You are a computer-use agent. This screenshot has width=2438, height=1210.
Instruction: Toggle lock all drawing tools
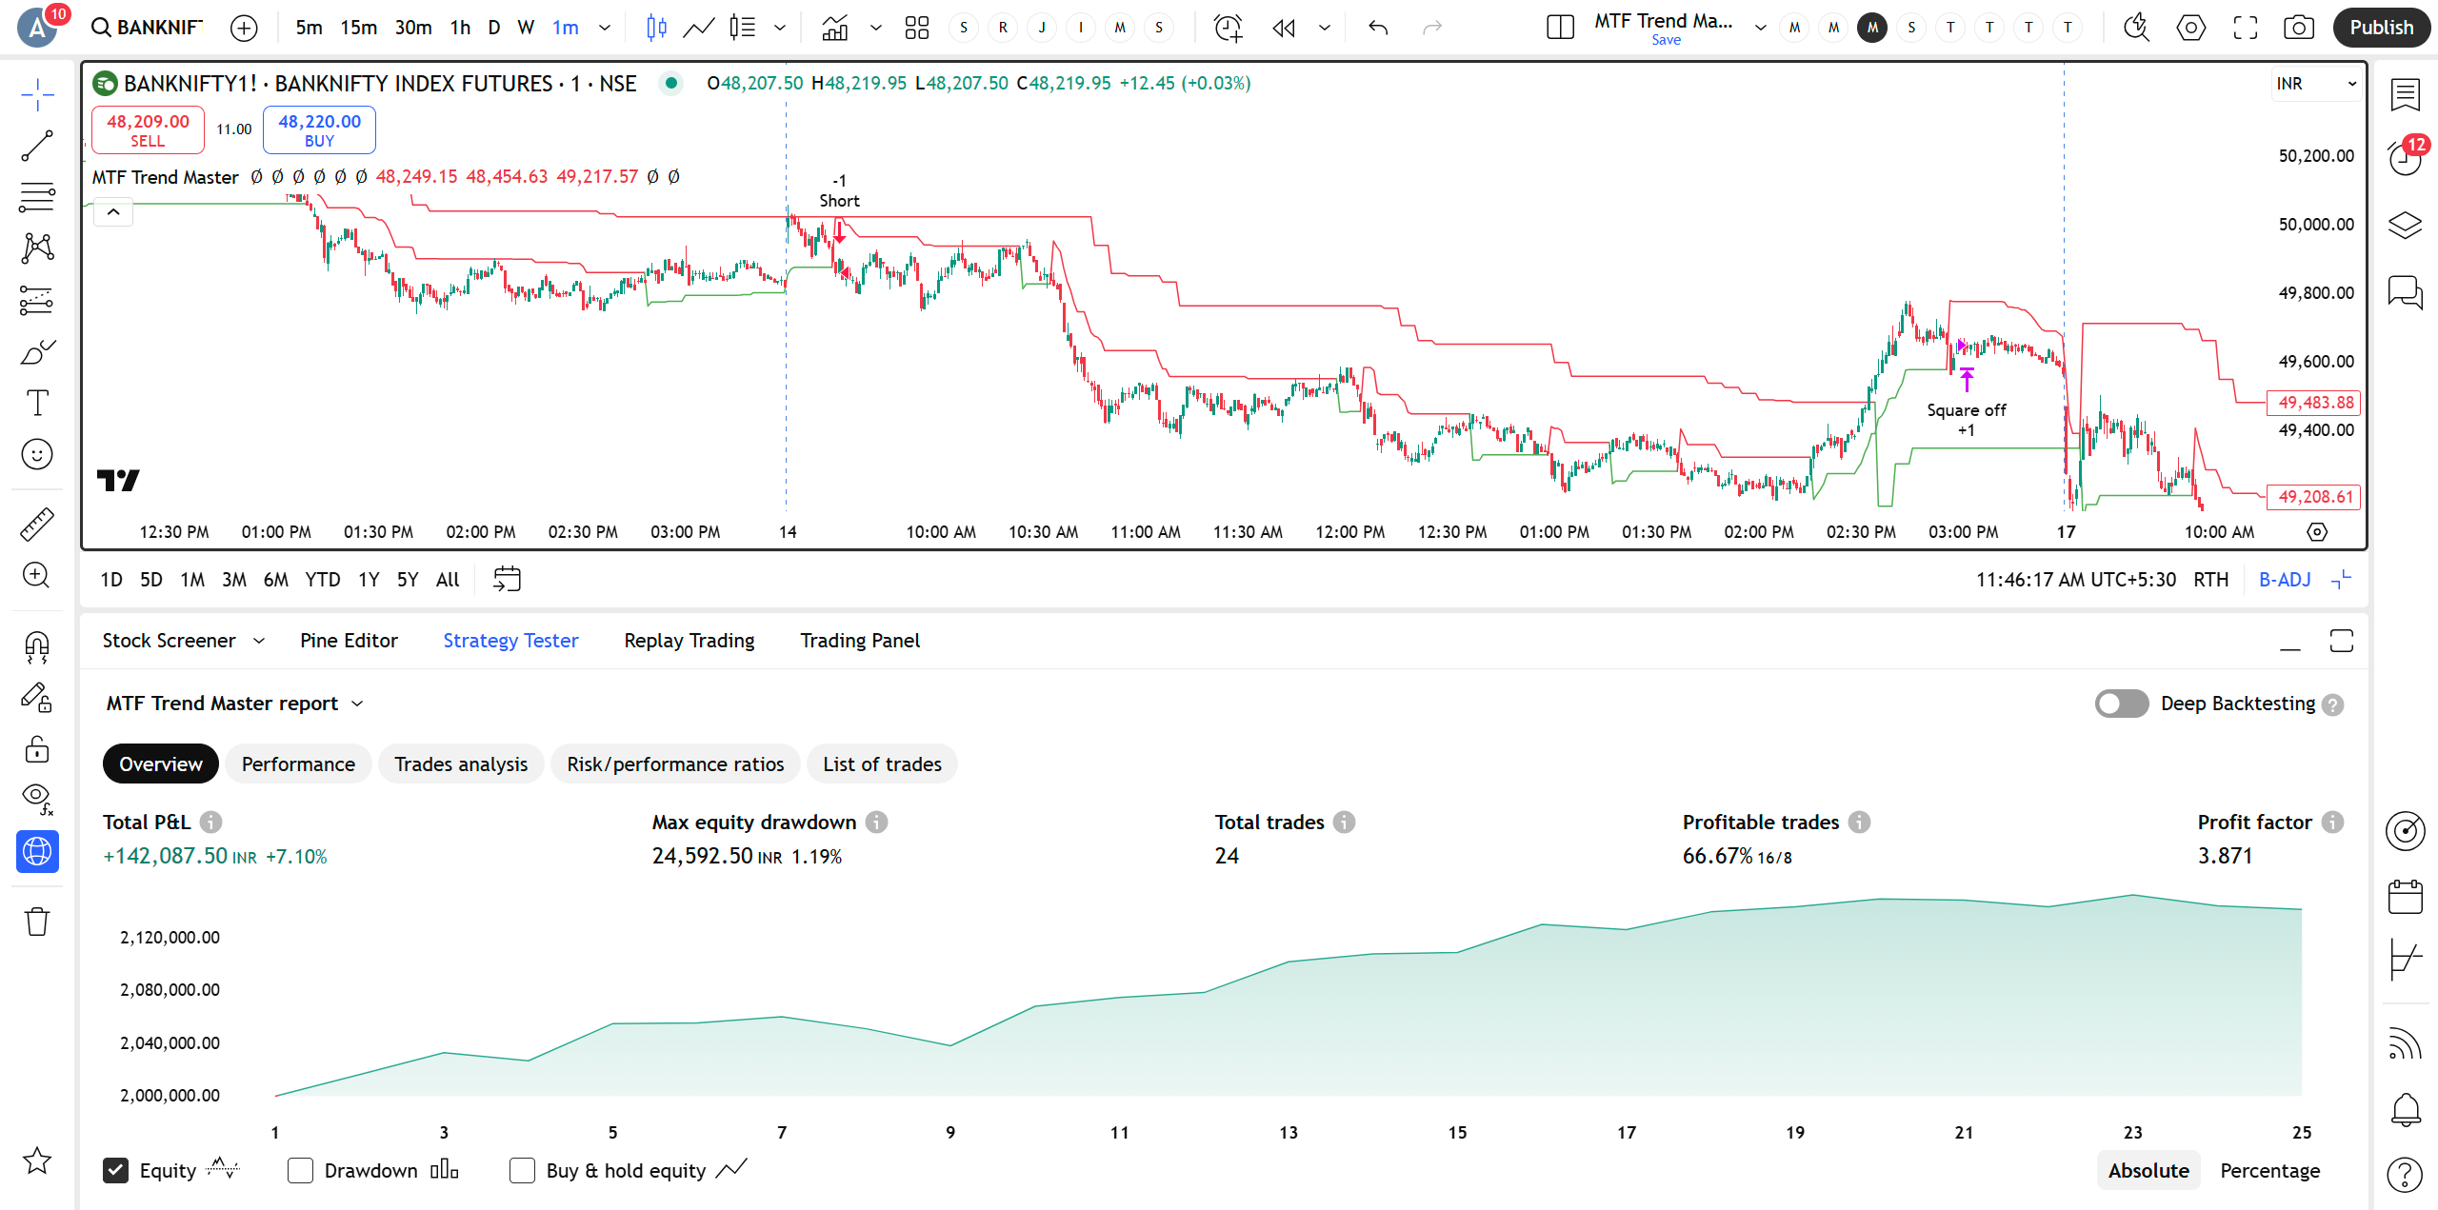click(37, 750)
